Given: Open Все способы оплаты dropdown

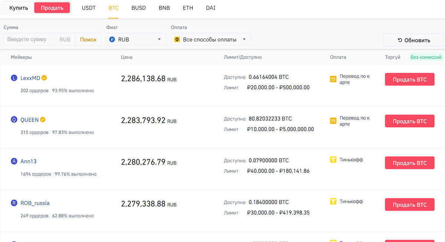Looking at the screenshot, I should point(211,39).
